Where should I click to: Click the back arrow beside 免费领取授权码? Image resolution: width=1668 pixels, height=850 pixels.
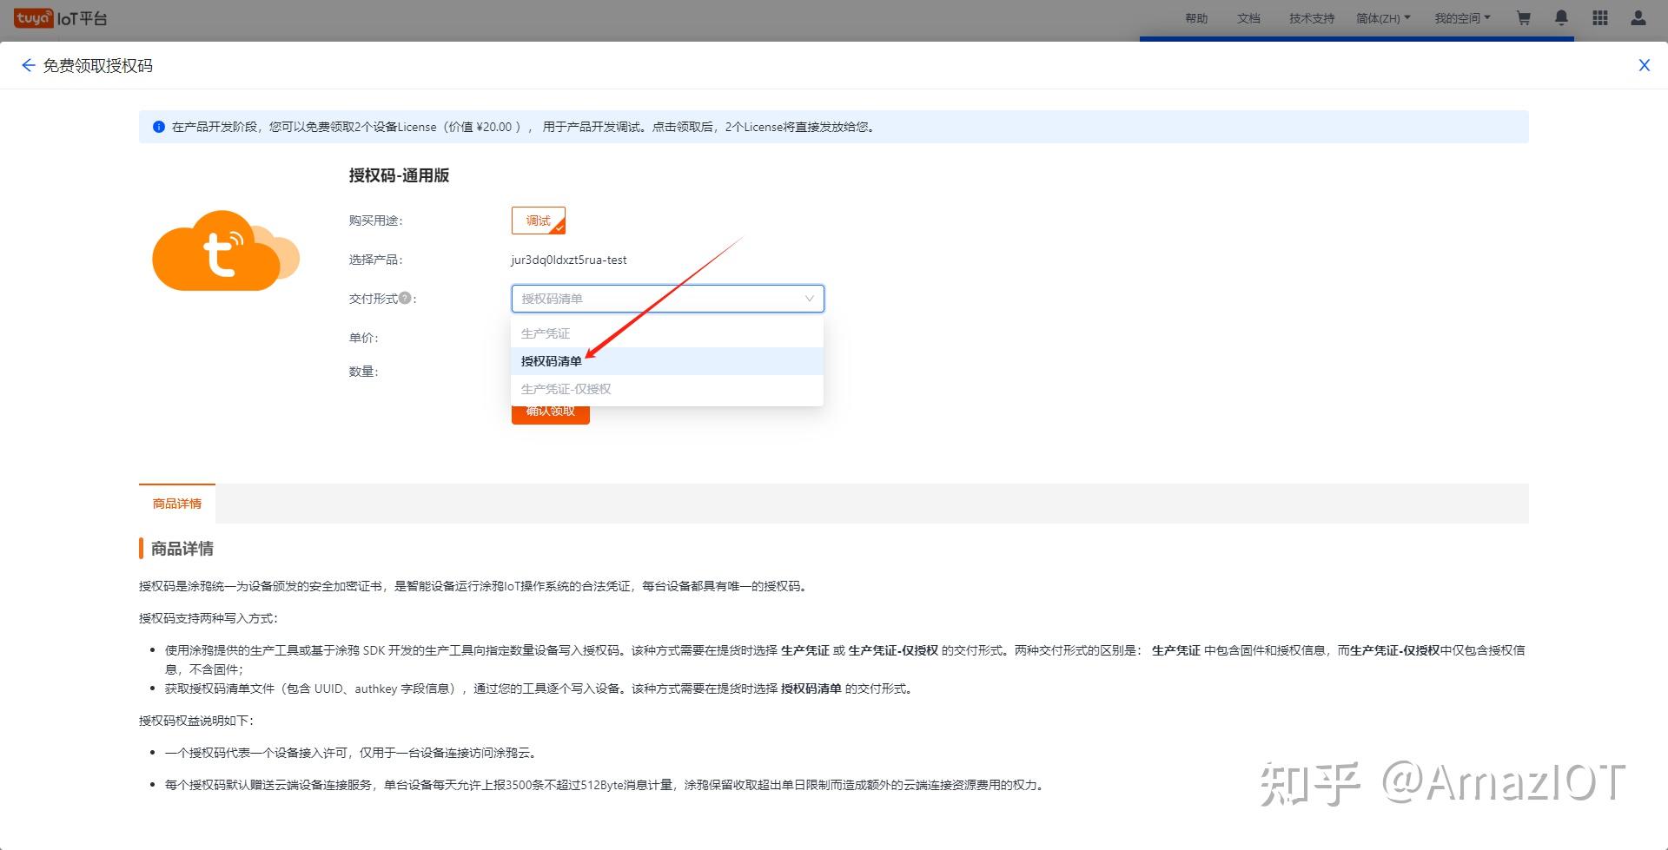(28, 65)
